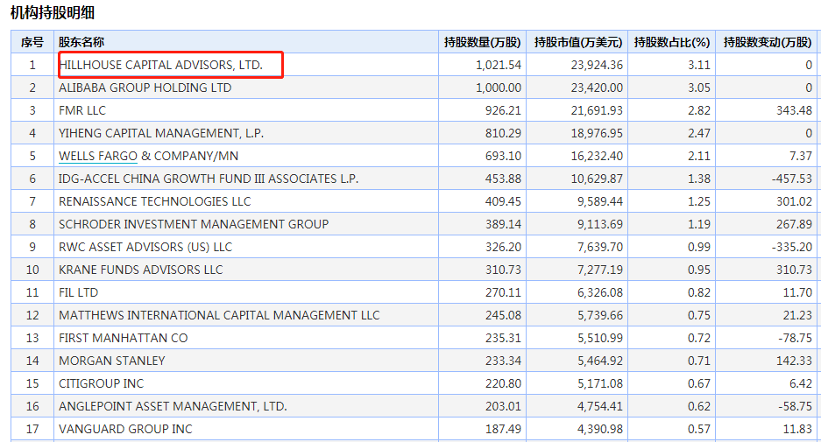The width and height of the screenshot is (821, 442).
Task: Click VANGUARD GROUP INC name
Action: tap(125, 429)
